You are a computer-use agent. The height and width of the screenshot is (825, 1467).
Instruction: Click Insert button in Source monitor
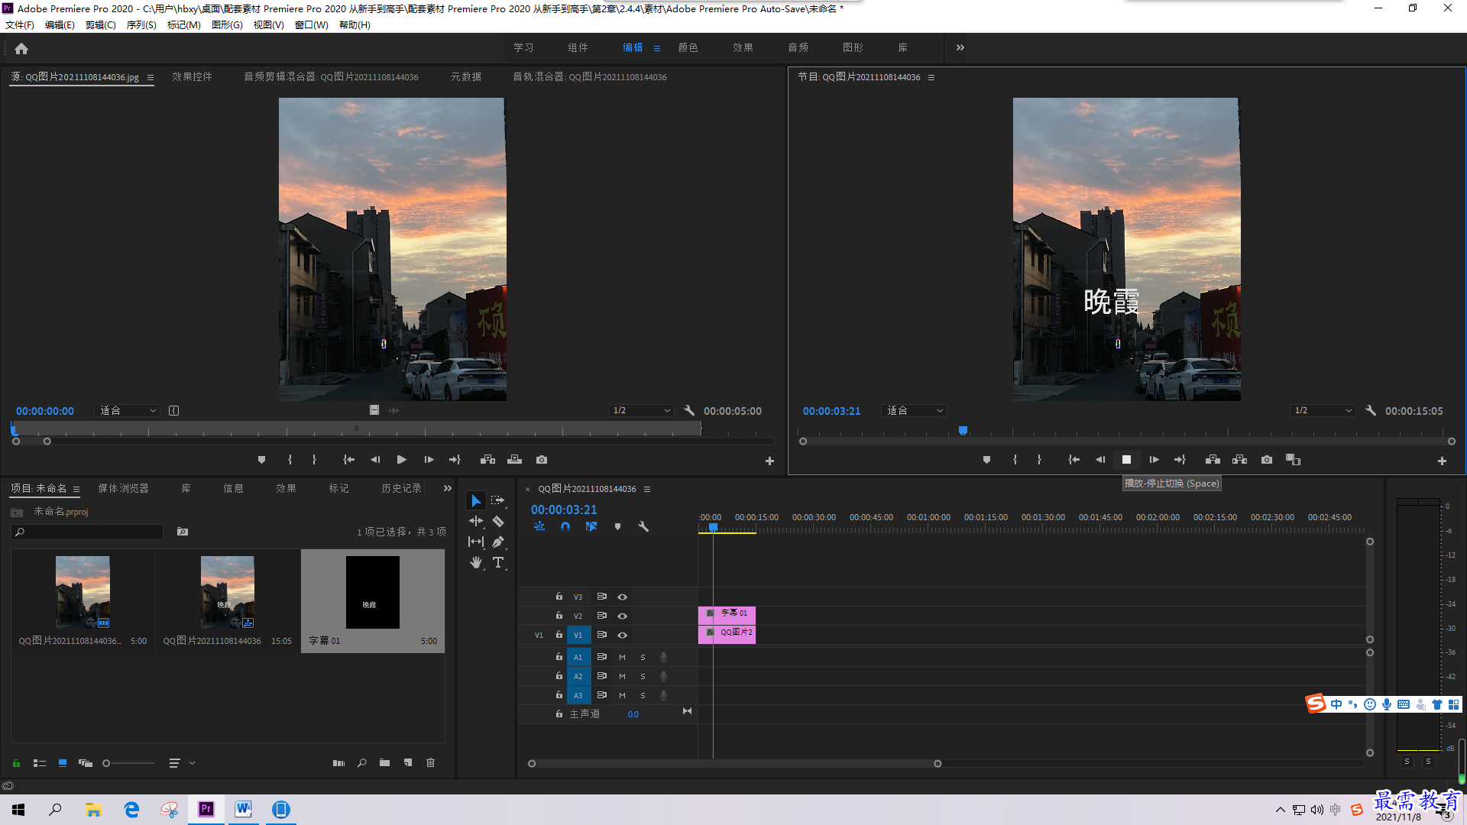pos(487,460)
